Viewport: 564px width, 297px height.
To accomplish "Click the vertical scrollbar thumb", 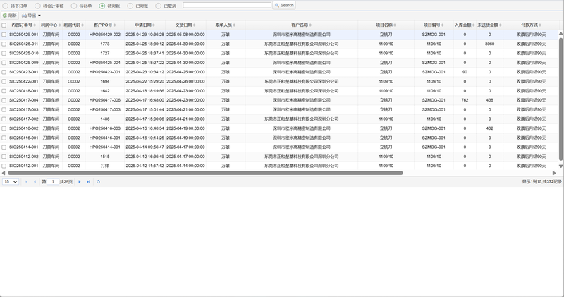I will 560,98.
